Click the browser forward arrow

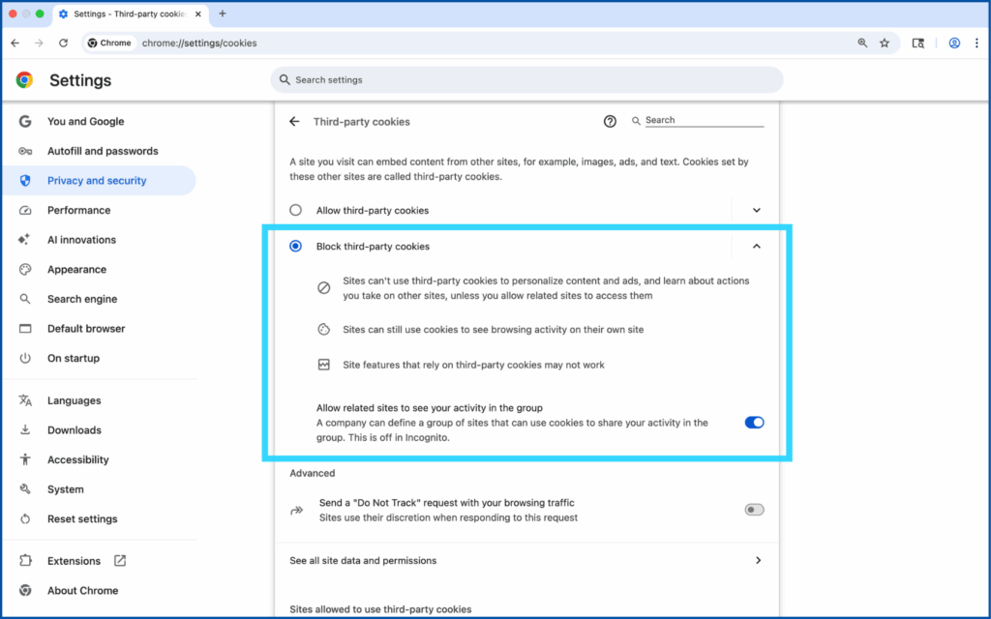coord(39,43)
